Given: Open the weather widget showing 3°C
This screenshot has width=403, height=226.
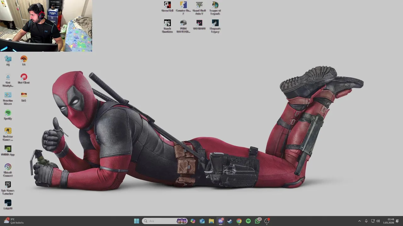Looking at the screenshot, I should pyautogui.click(x=14, y=221).
